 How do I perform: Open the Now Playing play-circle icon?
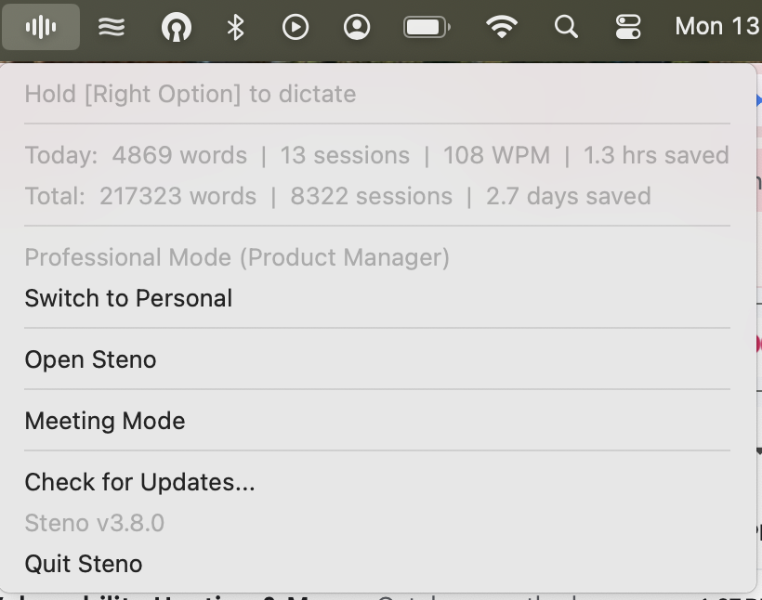[296, 27]
